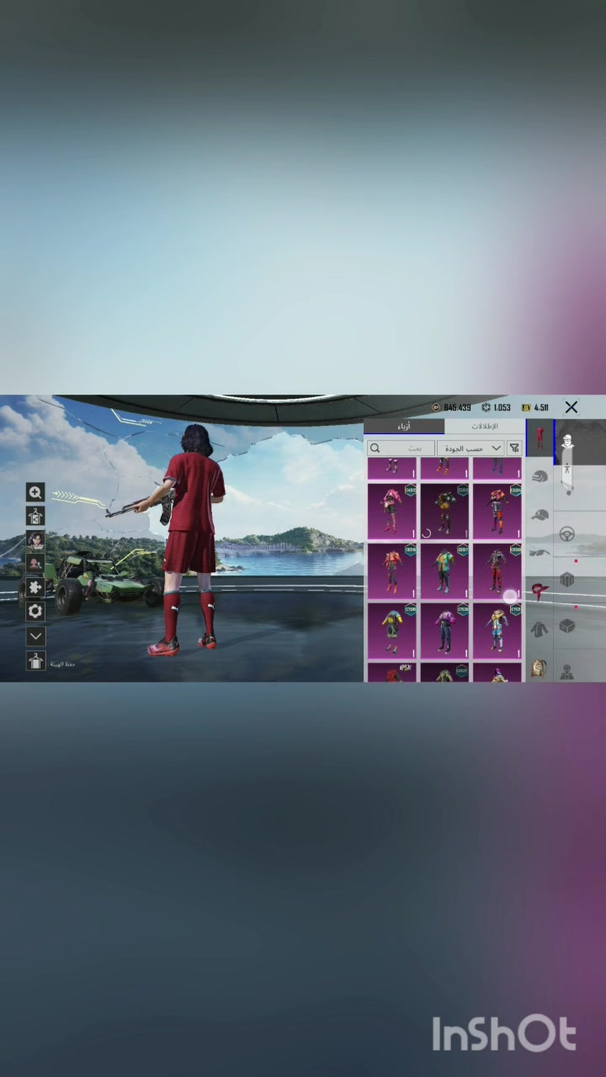
Task: Click the save look hanger icon
Action: tap(35, 661)
